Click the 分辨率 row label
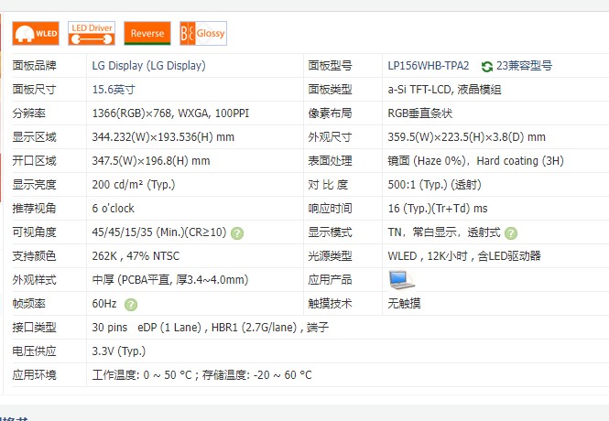609x421 pixels. (x=28, y=113)
